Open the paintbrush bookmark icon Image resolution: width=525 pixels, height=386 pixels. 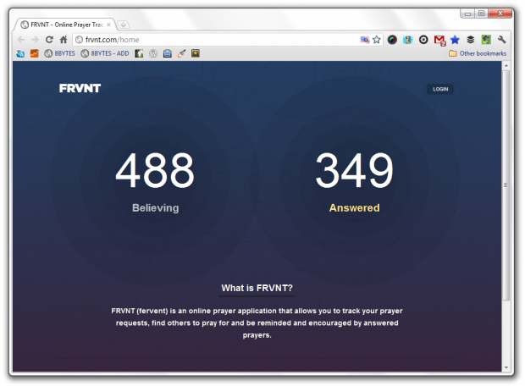(x=181, y=53)
